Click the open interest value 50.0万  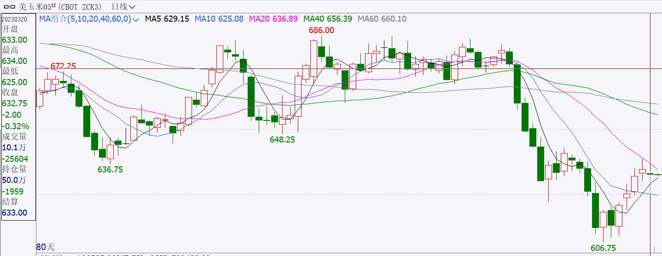coord(14,180)
